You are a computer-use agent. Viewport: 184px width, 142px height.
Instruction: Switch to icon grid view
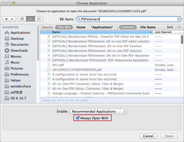pos(22,19)
